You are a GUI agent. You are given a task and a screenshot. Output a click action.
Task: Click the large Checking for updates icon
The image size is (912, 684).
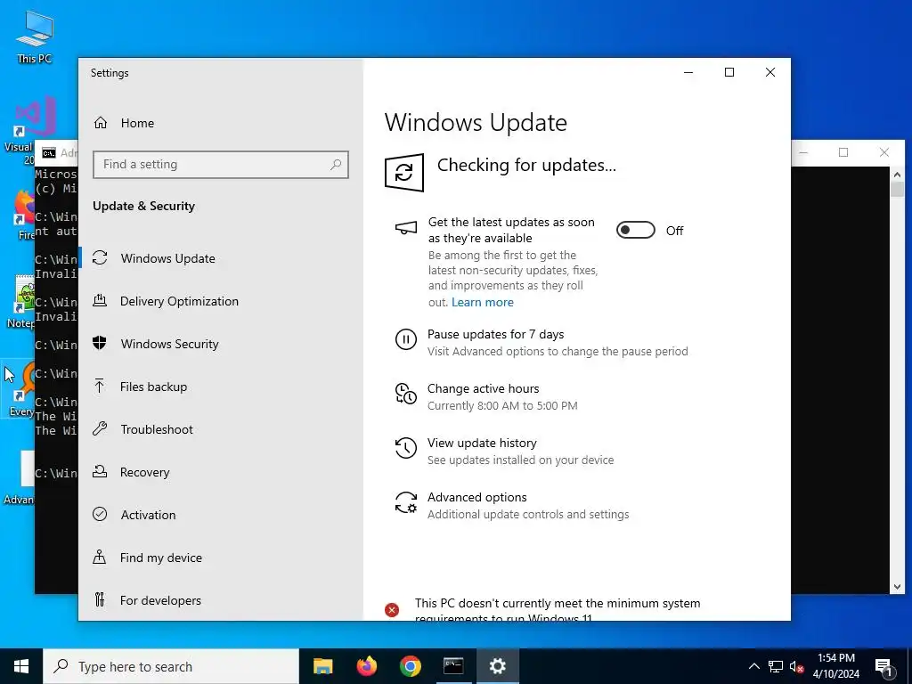404,172
